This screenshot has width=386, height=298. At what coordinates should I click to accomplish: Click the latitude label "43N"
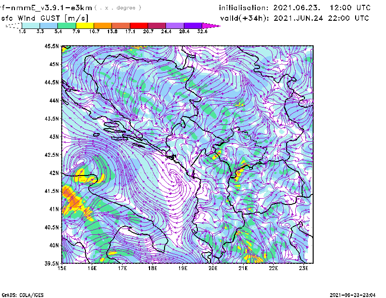tap(54, 136)
